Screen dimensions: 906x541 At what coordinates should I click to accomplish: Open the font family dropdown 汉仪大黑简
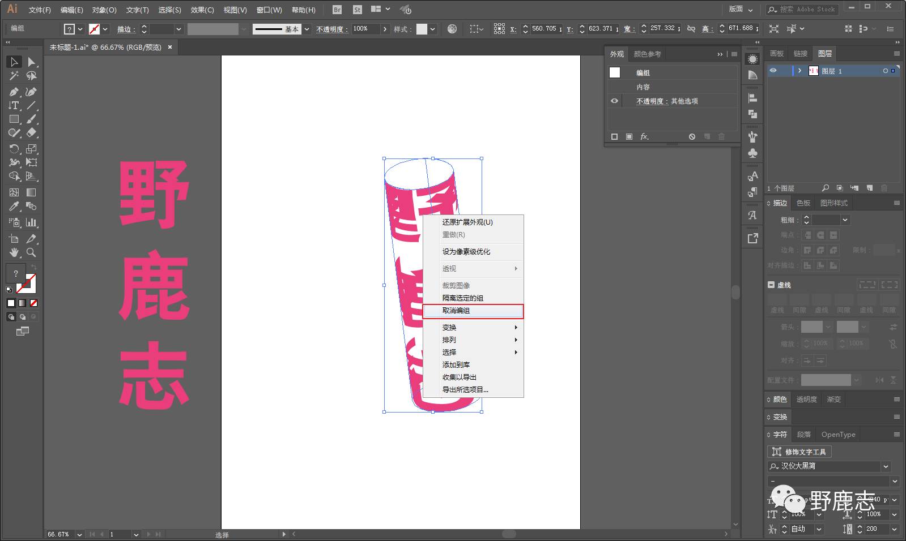point(886,466)
